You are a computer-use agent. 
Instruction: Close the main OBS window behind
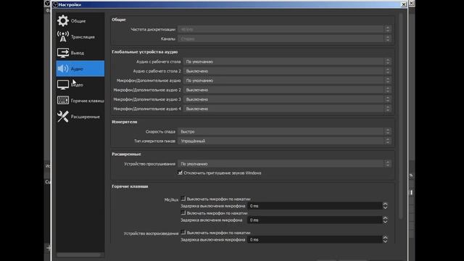coord(411,3)
